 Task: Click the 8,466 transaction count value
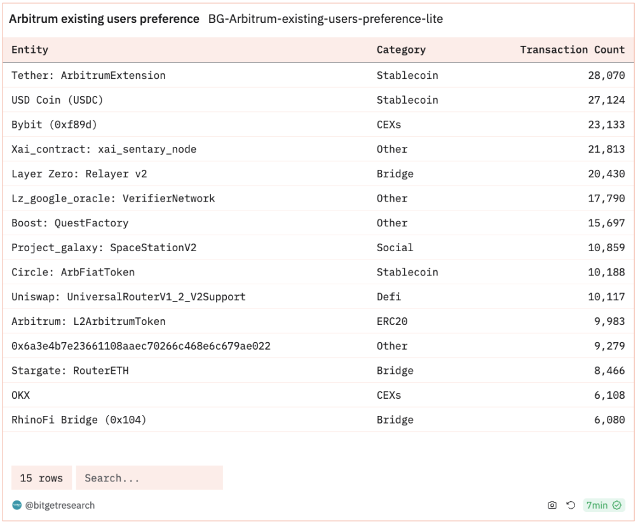pyautogui.click(x=609, y=371)
